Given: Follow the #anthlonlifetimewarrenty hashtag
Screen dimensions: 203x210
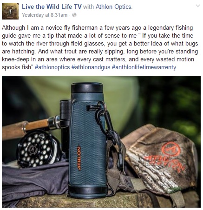Looking at the screenshot, I should click(144, 67).
